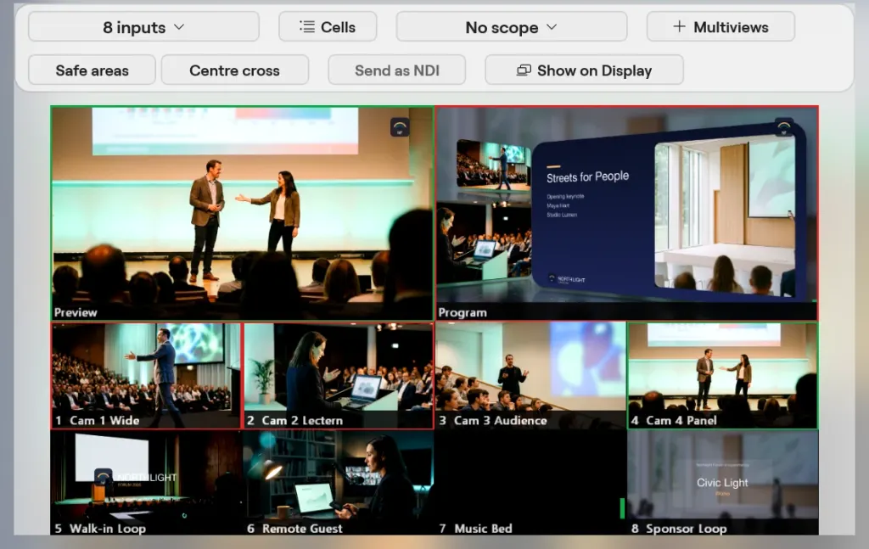Add a new multiview with Multiviews button
The image size is (869, 549).
[x=720, y=26]
